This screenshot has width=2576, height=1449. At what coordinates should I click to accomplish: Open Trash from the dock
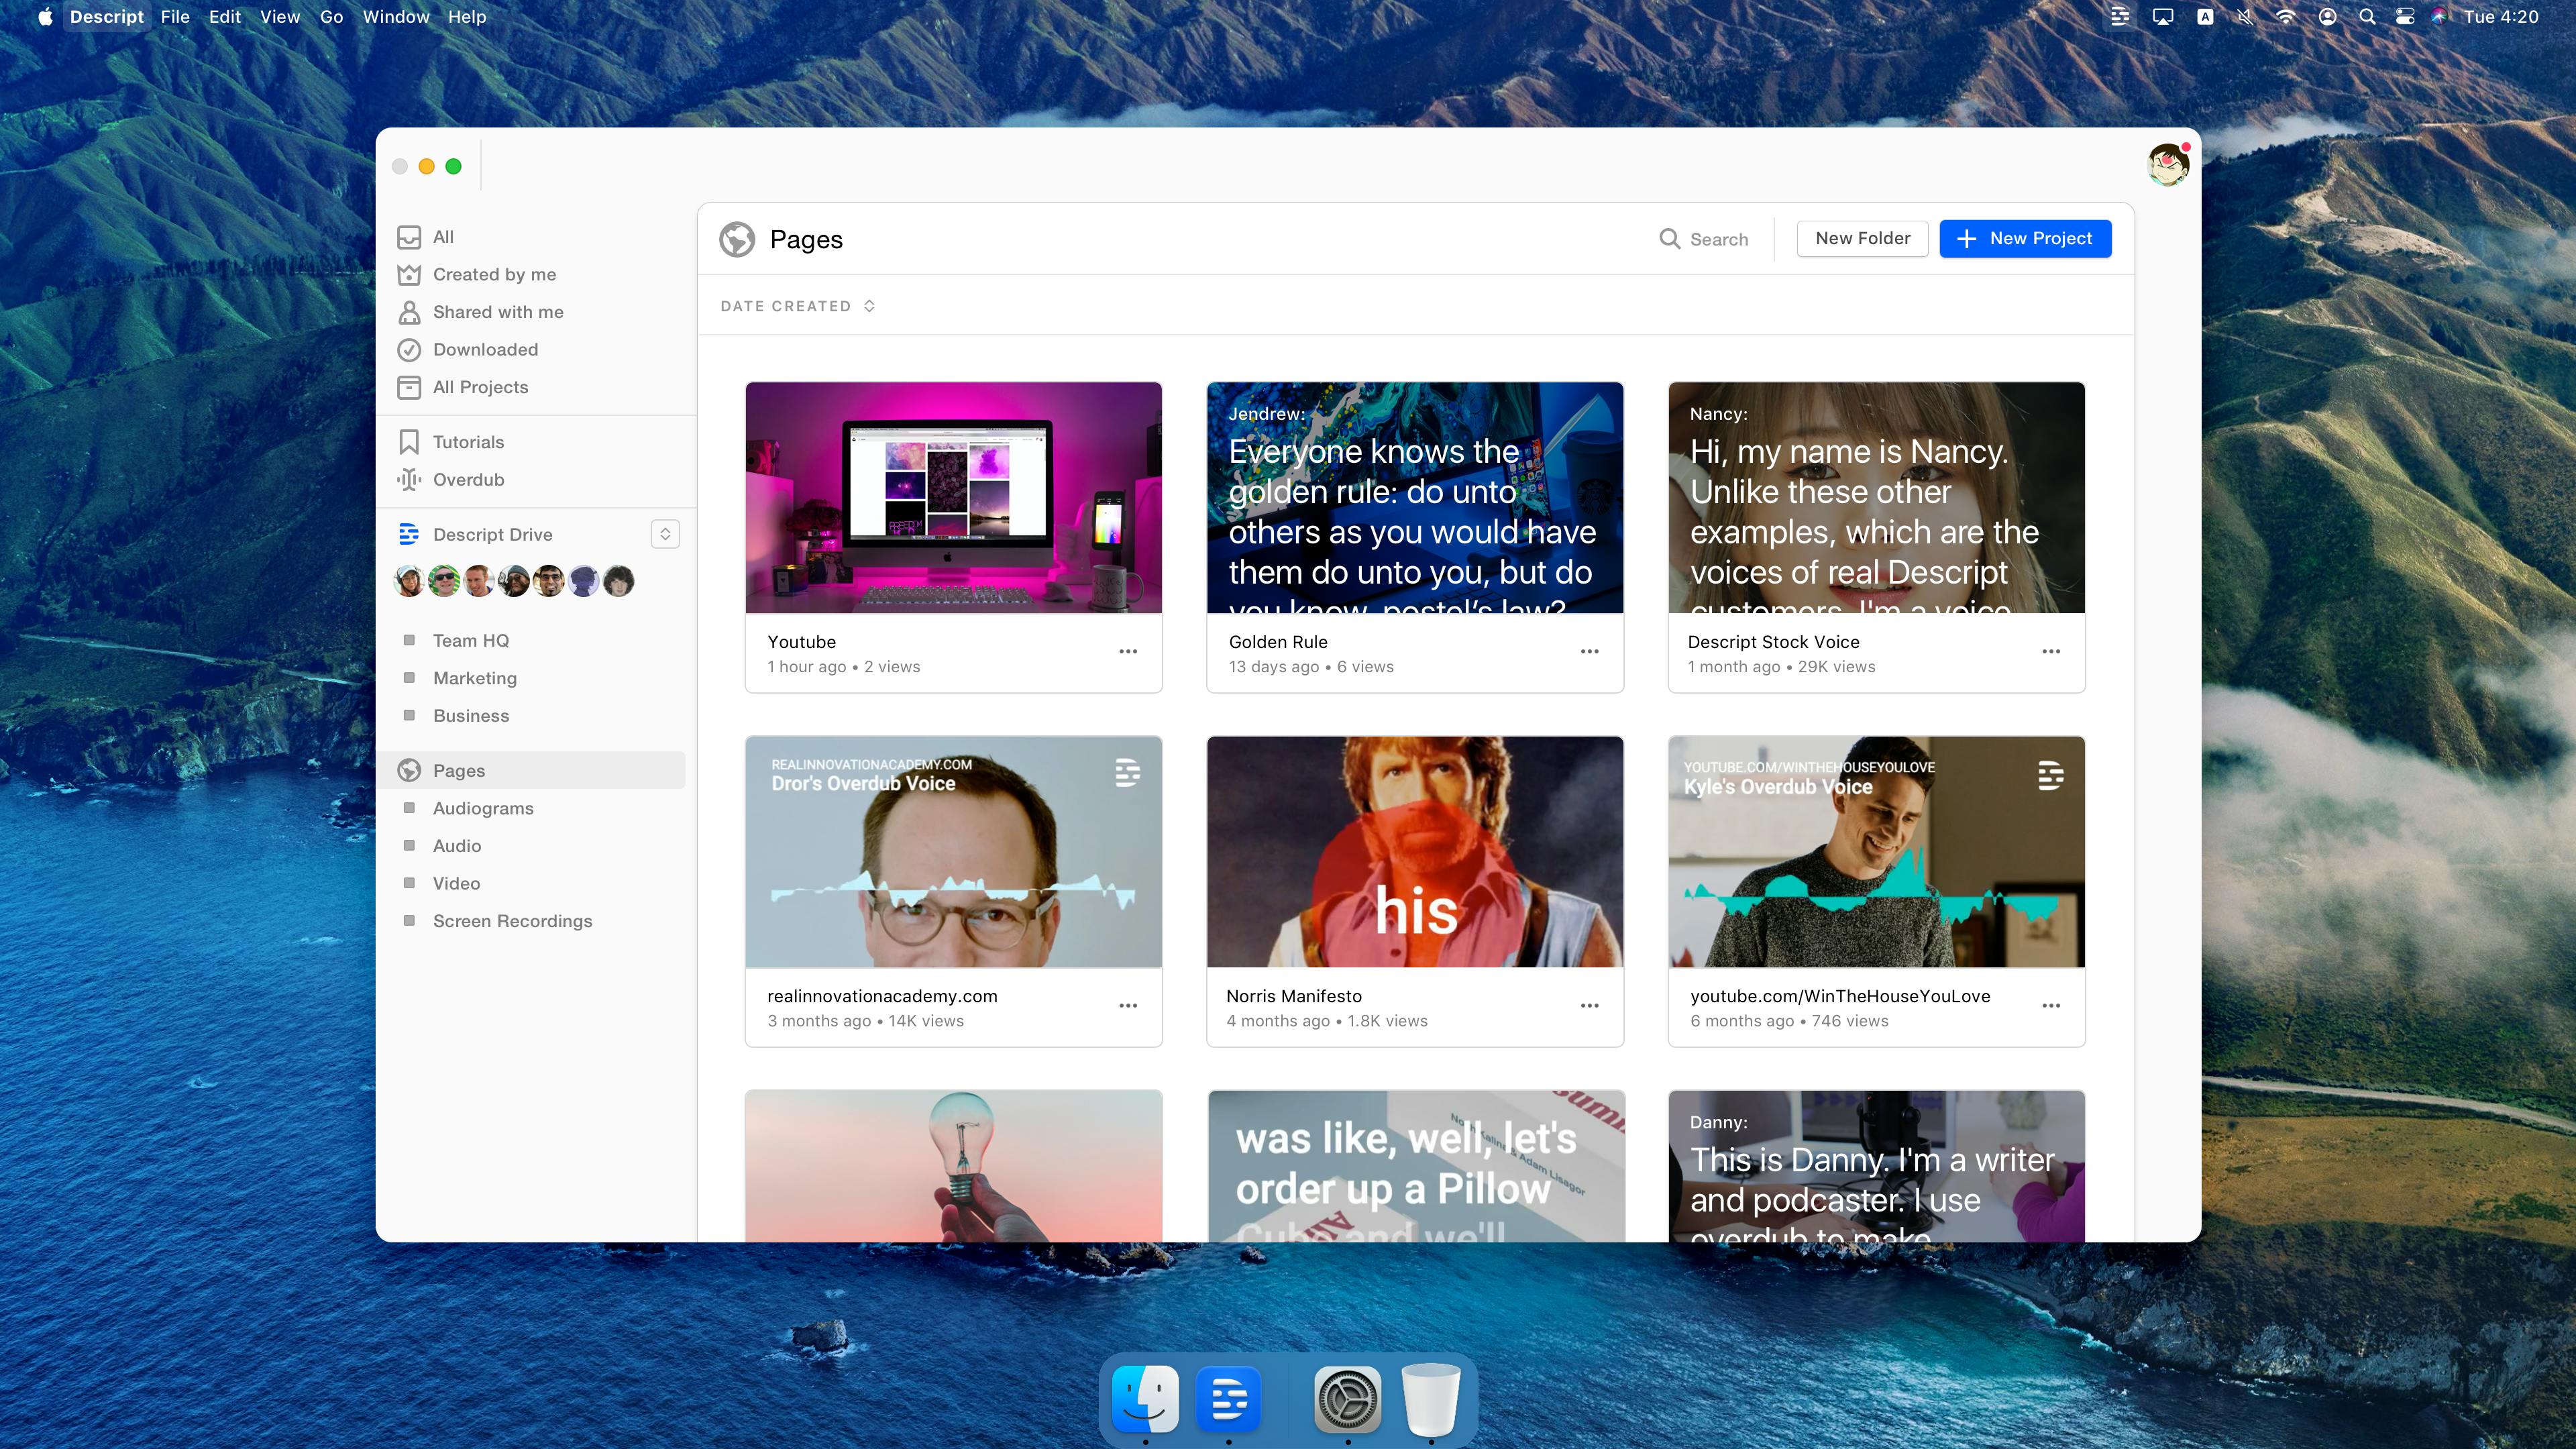point(1431,1399)
